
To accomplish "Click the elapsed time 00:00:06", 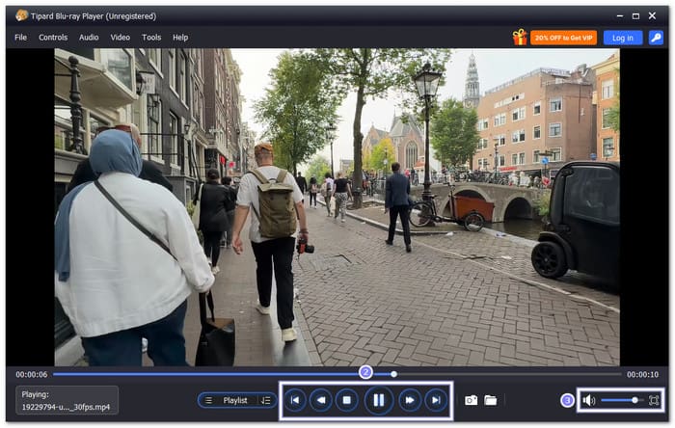I will tap(32, 375).
